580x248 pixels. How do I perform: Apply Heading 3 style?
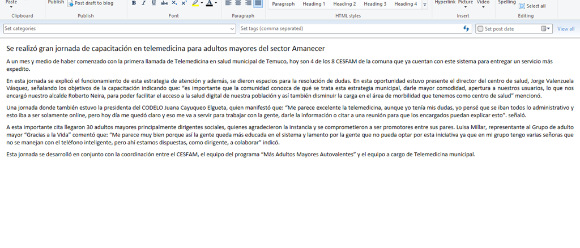click(x=375, y=4)
